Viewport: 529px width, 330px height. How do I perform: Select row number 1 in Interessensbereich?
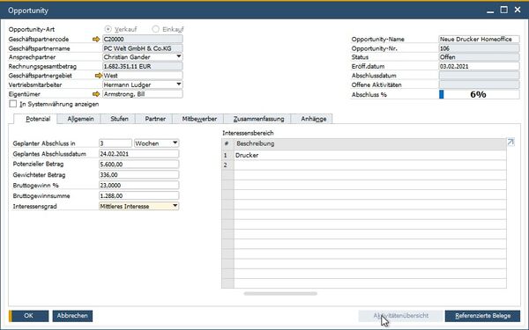(x=227, y=155)
